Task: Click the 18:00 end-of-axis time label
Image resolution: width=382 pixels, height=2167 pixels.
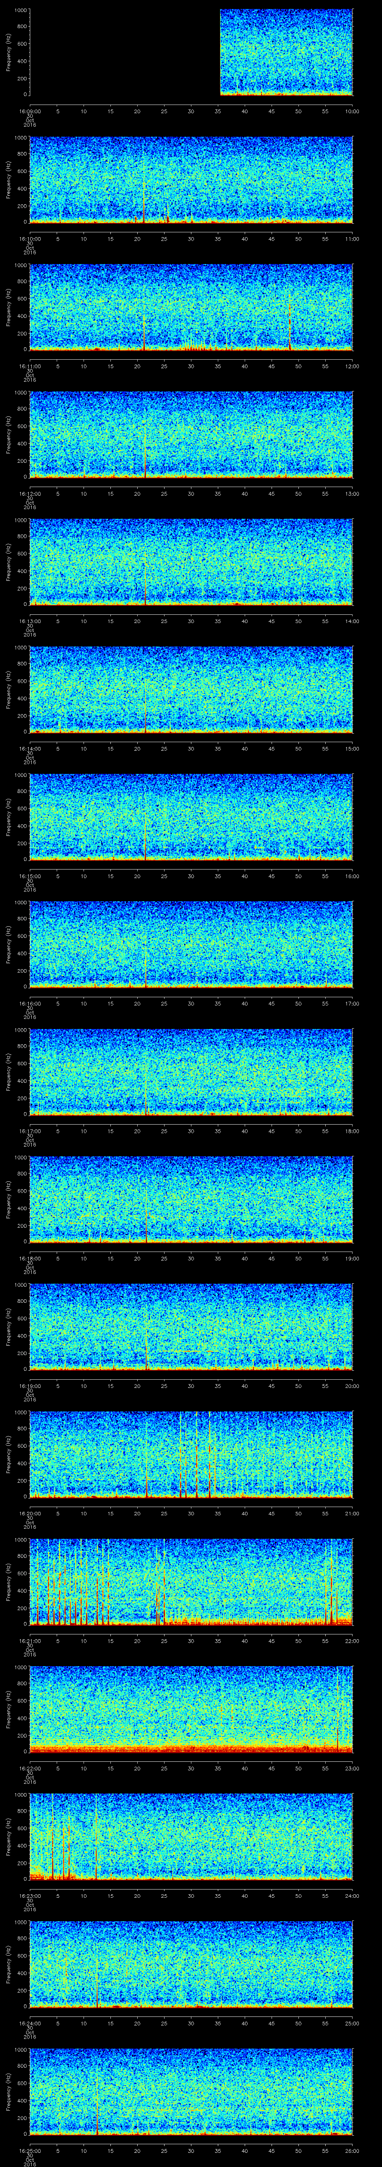Action: tap(352, 1131)
